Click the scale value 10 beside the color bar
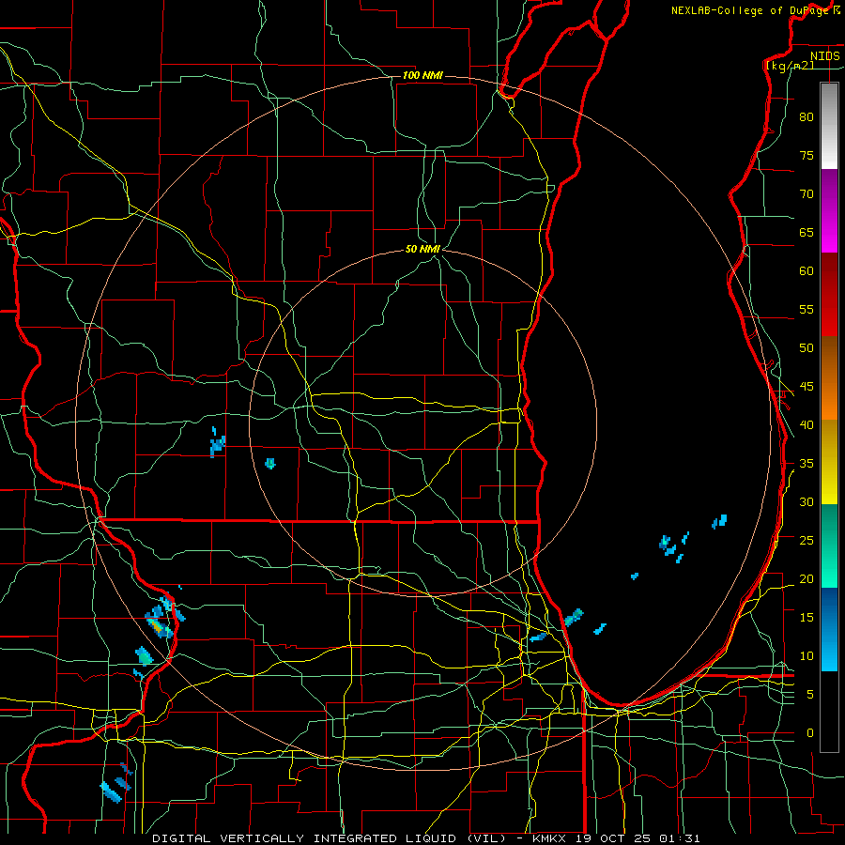The width and height of the screenshot is (845, 845). (x=807, y=656)
